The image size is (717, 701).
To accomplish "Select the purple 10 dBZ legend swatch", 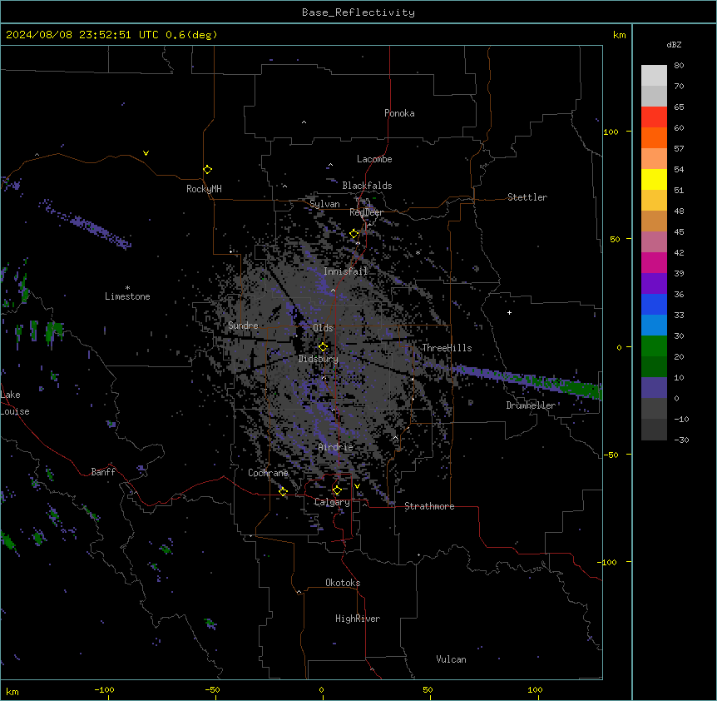I will tap(654, 388).
